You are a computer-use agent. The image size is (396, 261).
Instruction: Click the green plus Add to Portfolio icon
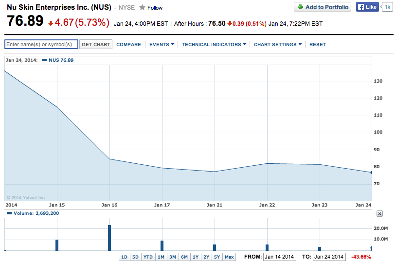click(x=300, y=7)
